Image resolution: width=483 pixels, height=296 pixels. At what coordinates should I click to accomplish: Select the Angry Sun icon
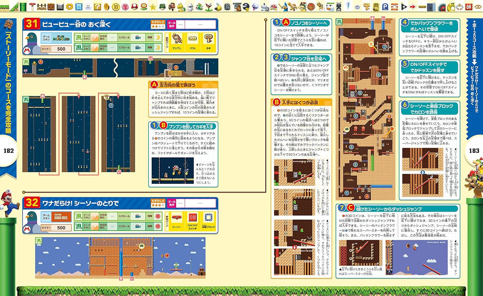tap(311, 7)
